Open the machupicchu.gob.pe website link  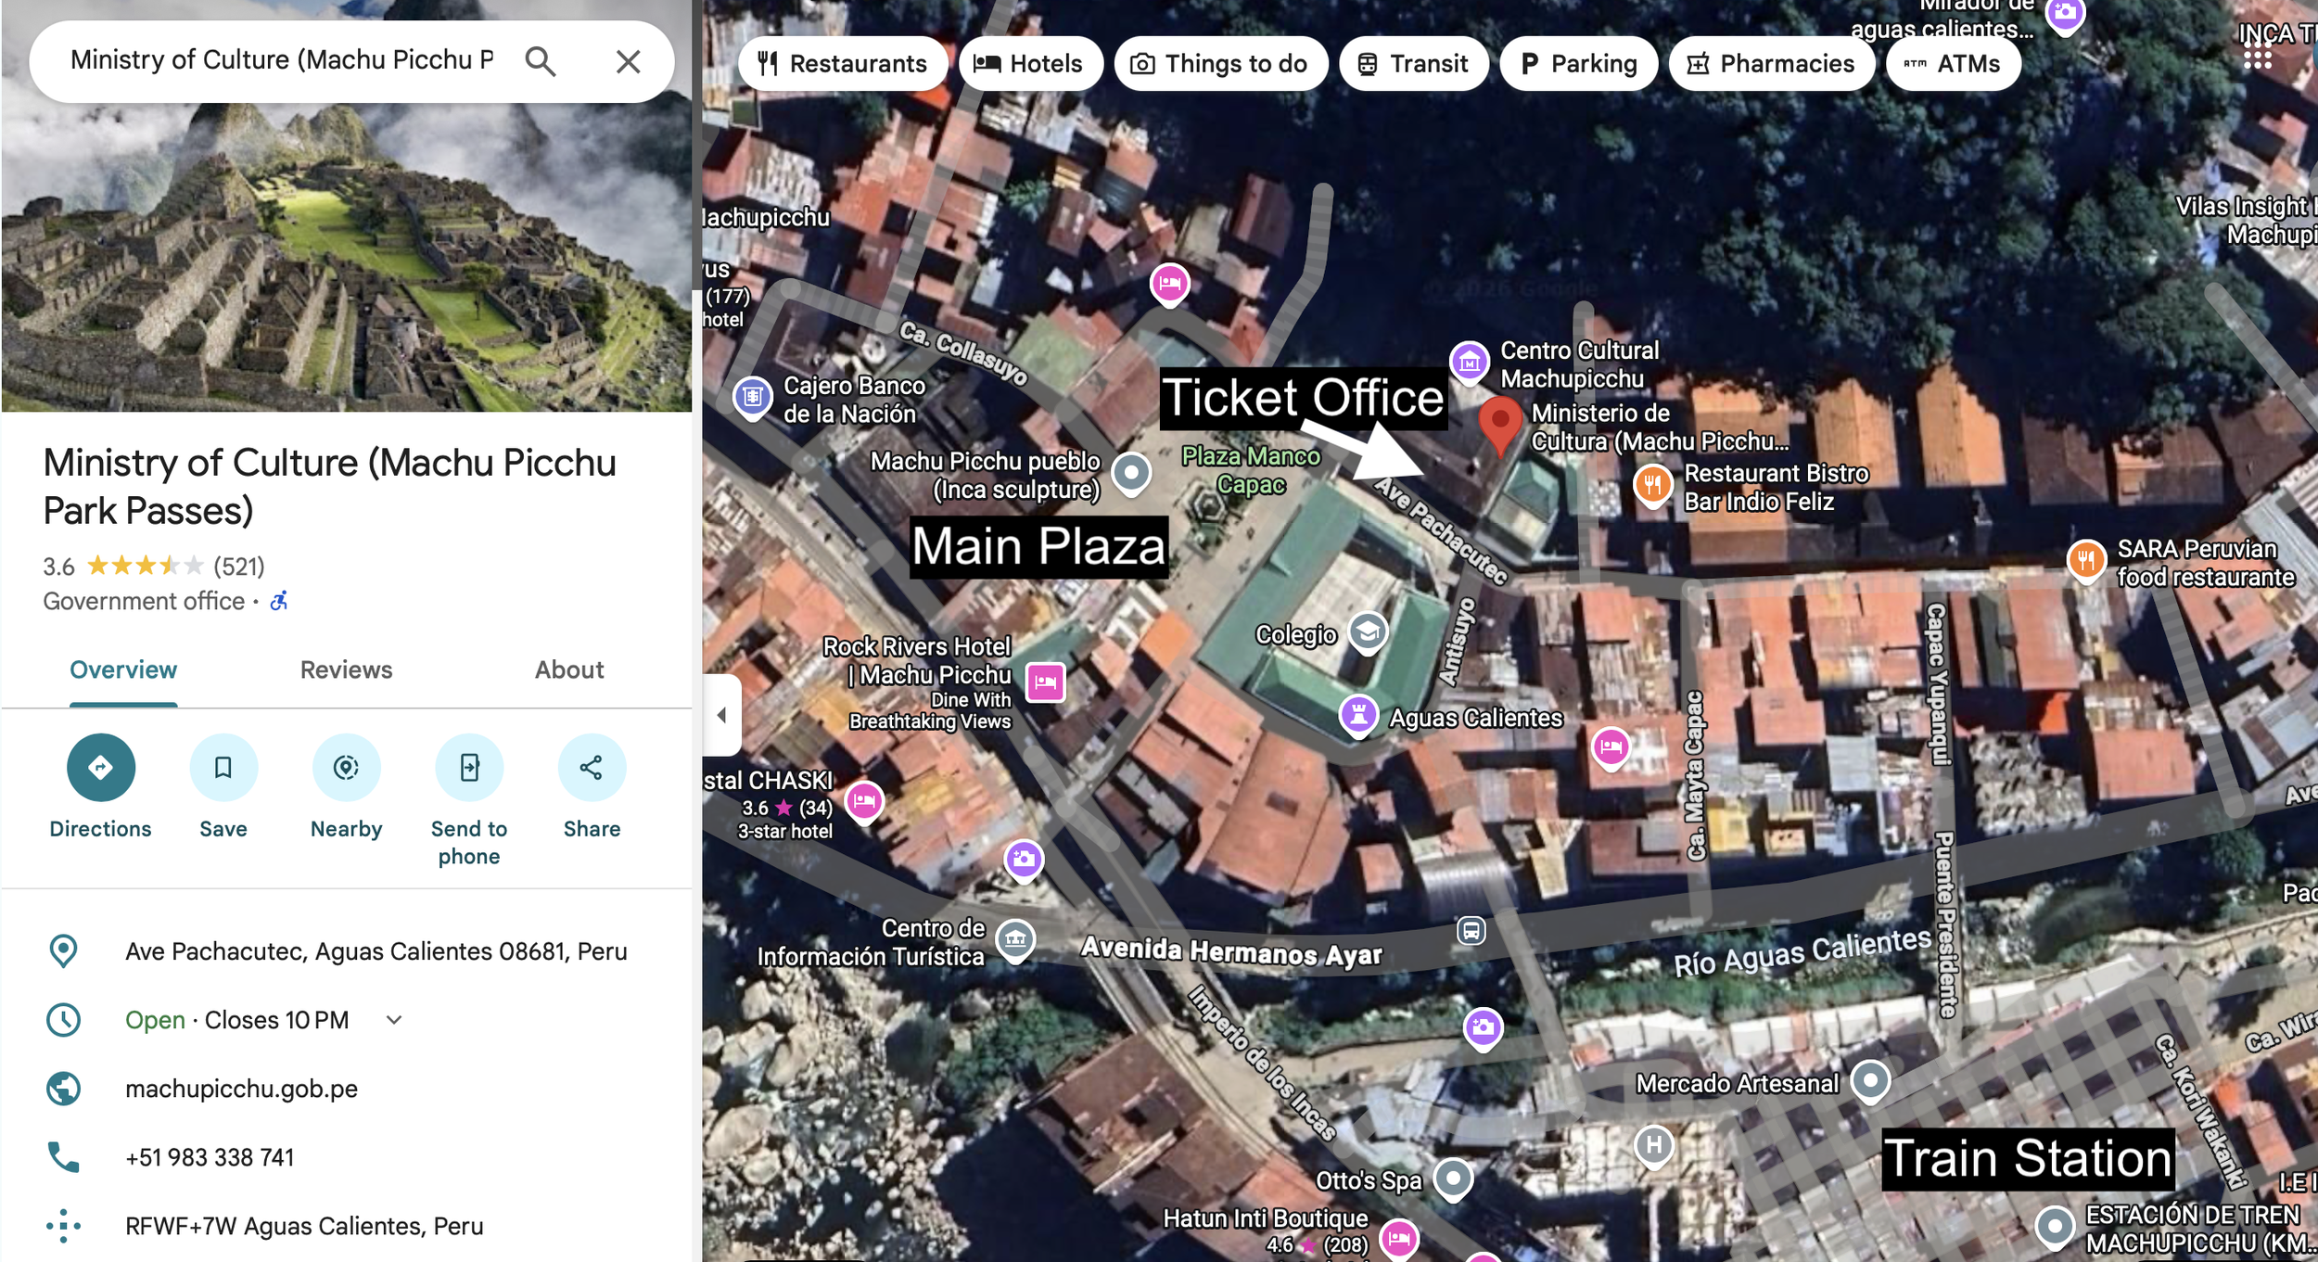(x=241, y=1089)
